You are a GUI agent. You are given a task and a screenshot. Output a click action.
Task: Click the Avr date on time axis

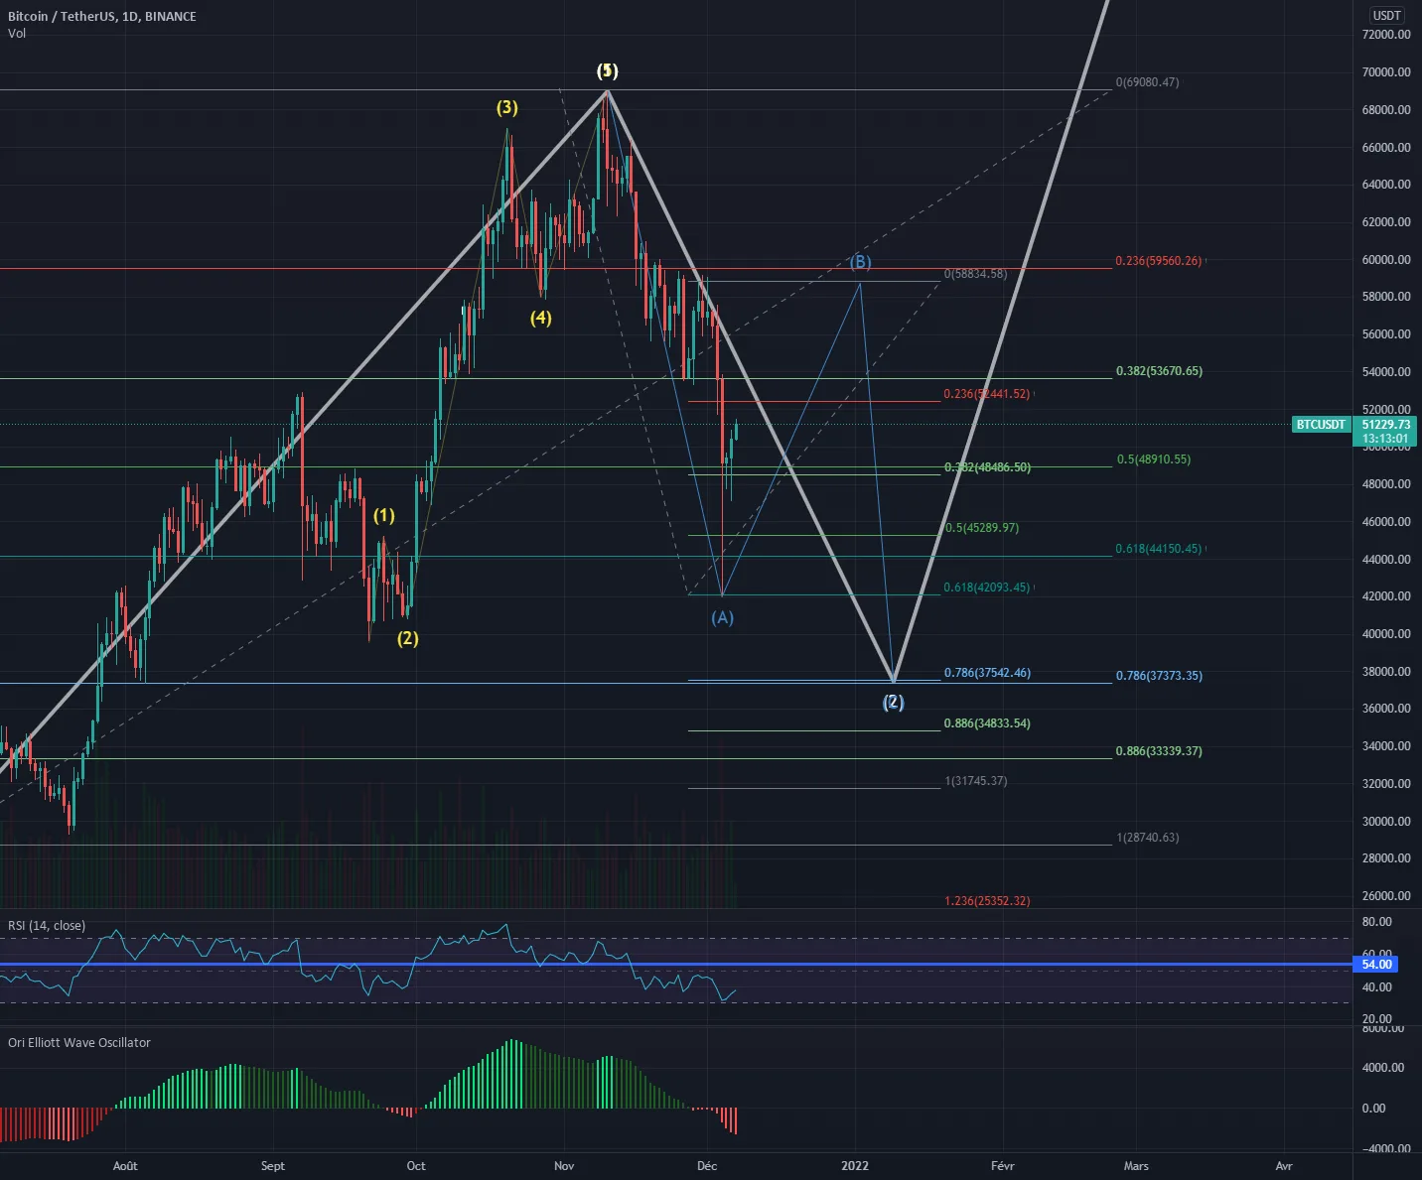pos(1283,1166)
